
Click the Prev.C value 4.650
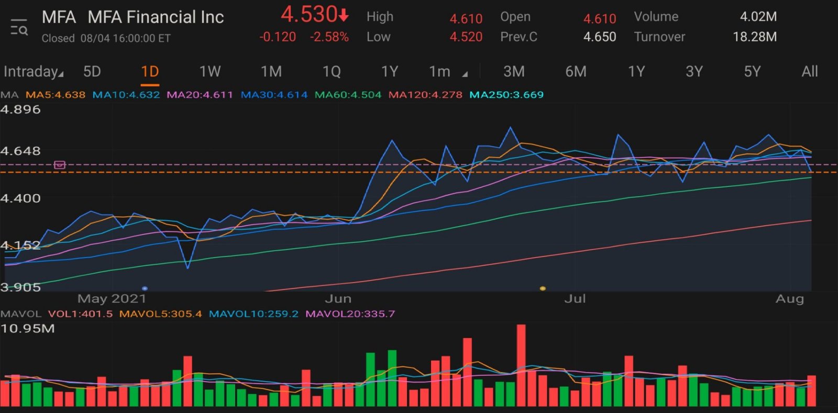pyautogui.click(x=600, y=37)
